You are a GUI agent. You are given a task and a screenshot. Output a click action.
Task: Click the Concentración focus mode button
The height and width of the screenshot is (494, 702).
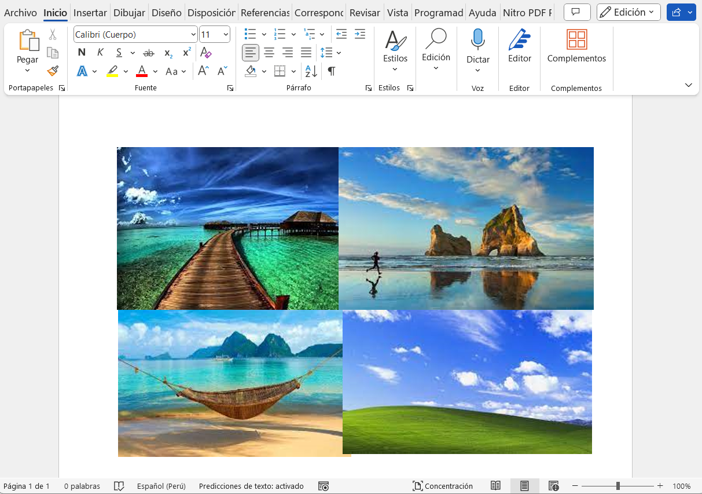point(443,486)
